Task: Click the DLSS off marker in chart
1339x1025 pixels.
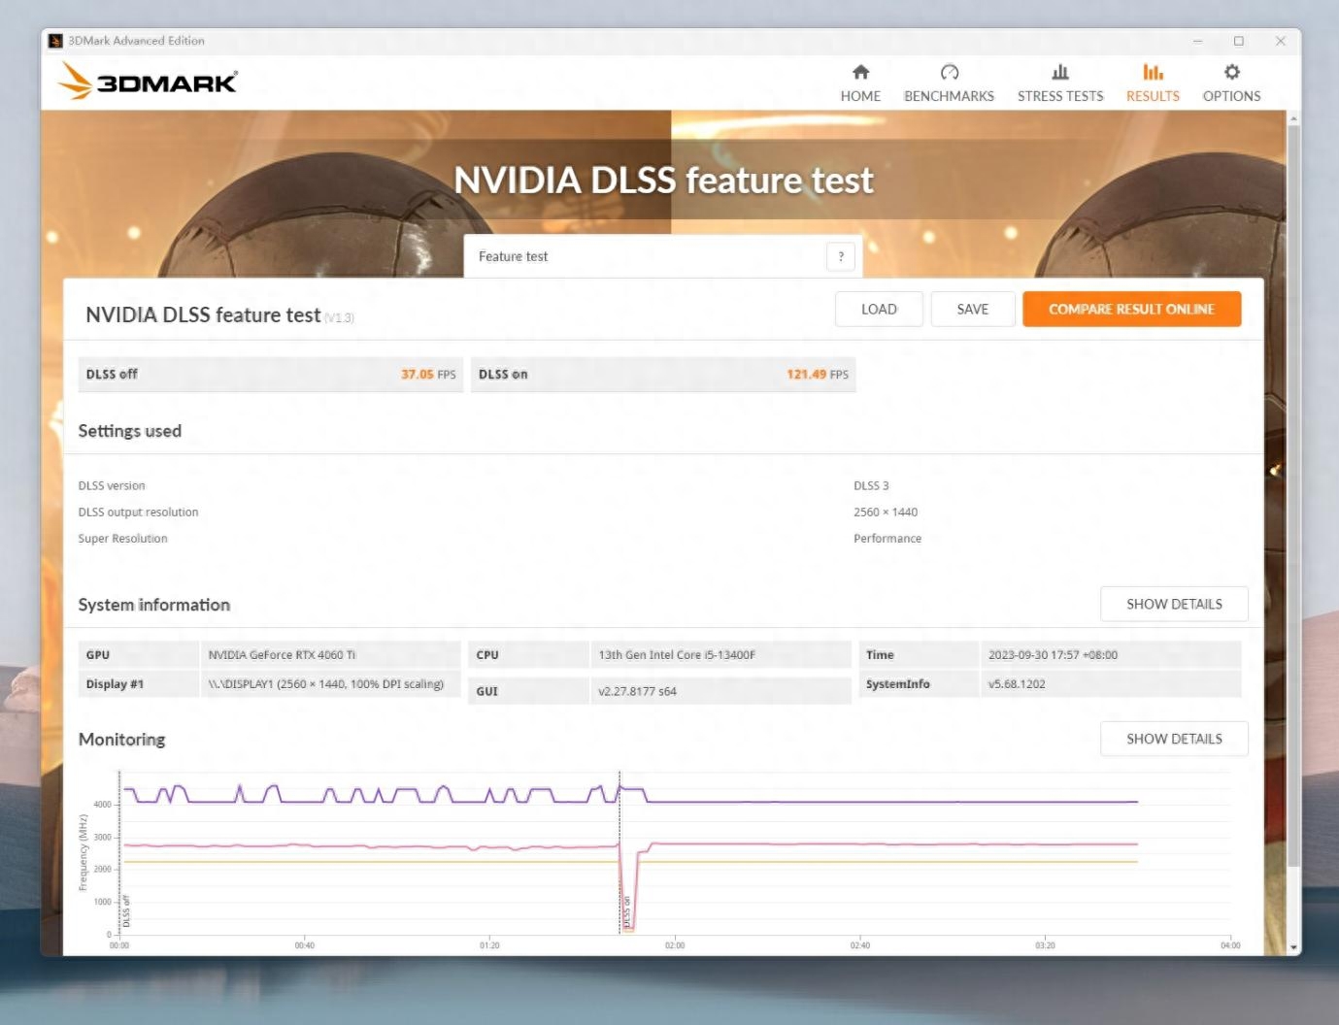Action: (x=126, y=912)
